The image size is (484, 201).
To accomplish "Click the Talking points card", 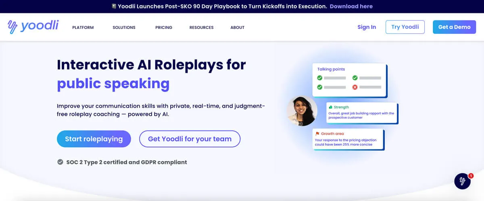I will [x=349, y=80].
